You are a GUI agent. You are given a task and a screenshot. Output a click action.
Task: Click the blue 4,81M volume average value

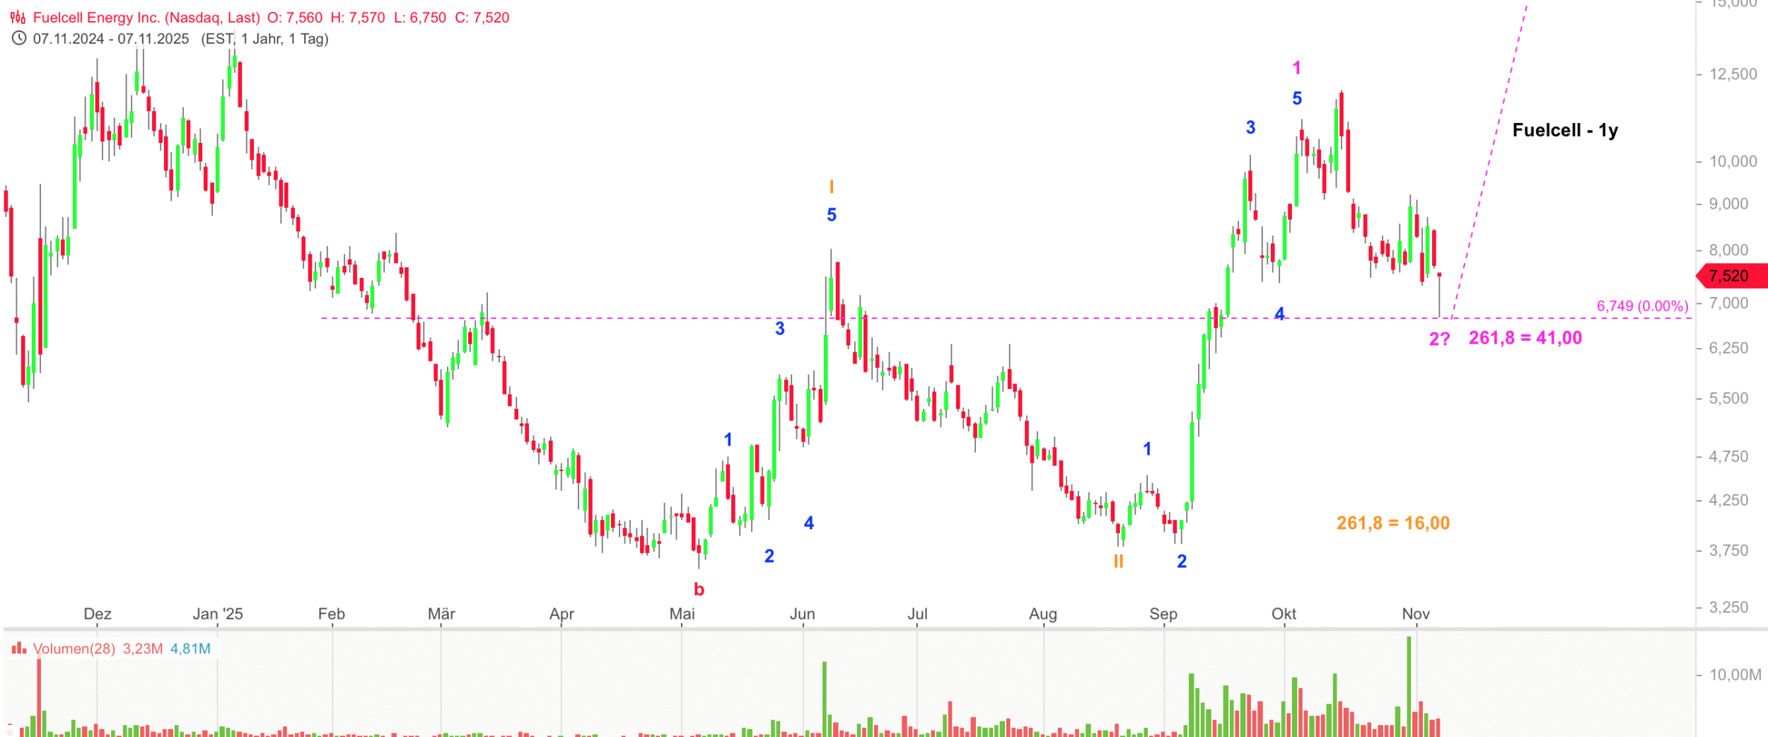190,649
